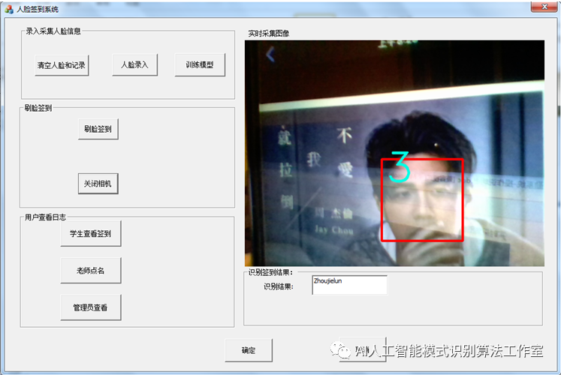Click the 用户查看日志 group title
561x375 pixels.
click(45, 217)
